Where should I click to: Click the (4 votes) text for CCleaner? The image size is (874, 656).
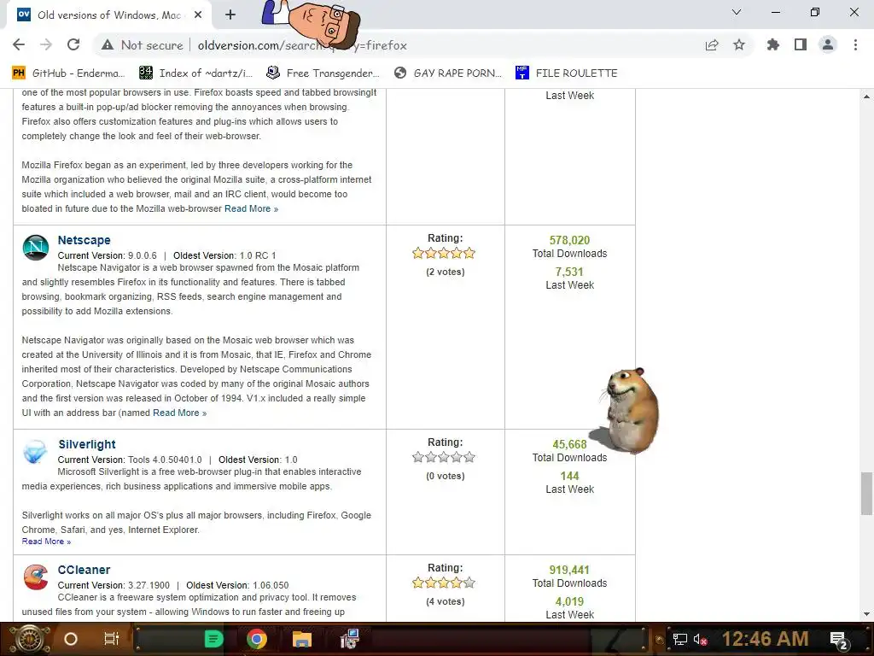tap(446, 601)
